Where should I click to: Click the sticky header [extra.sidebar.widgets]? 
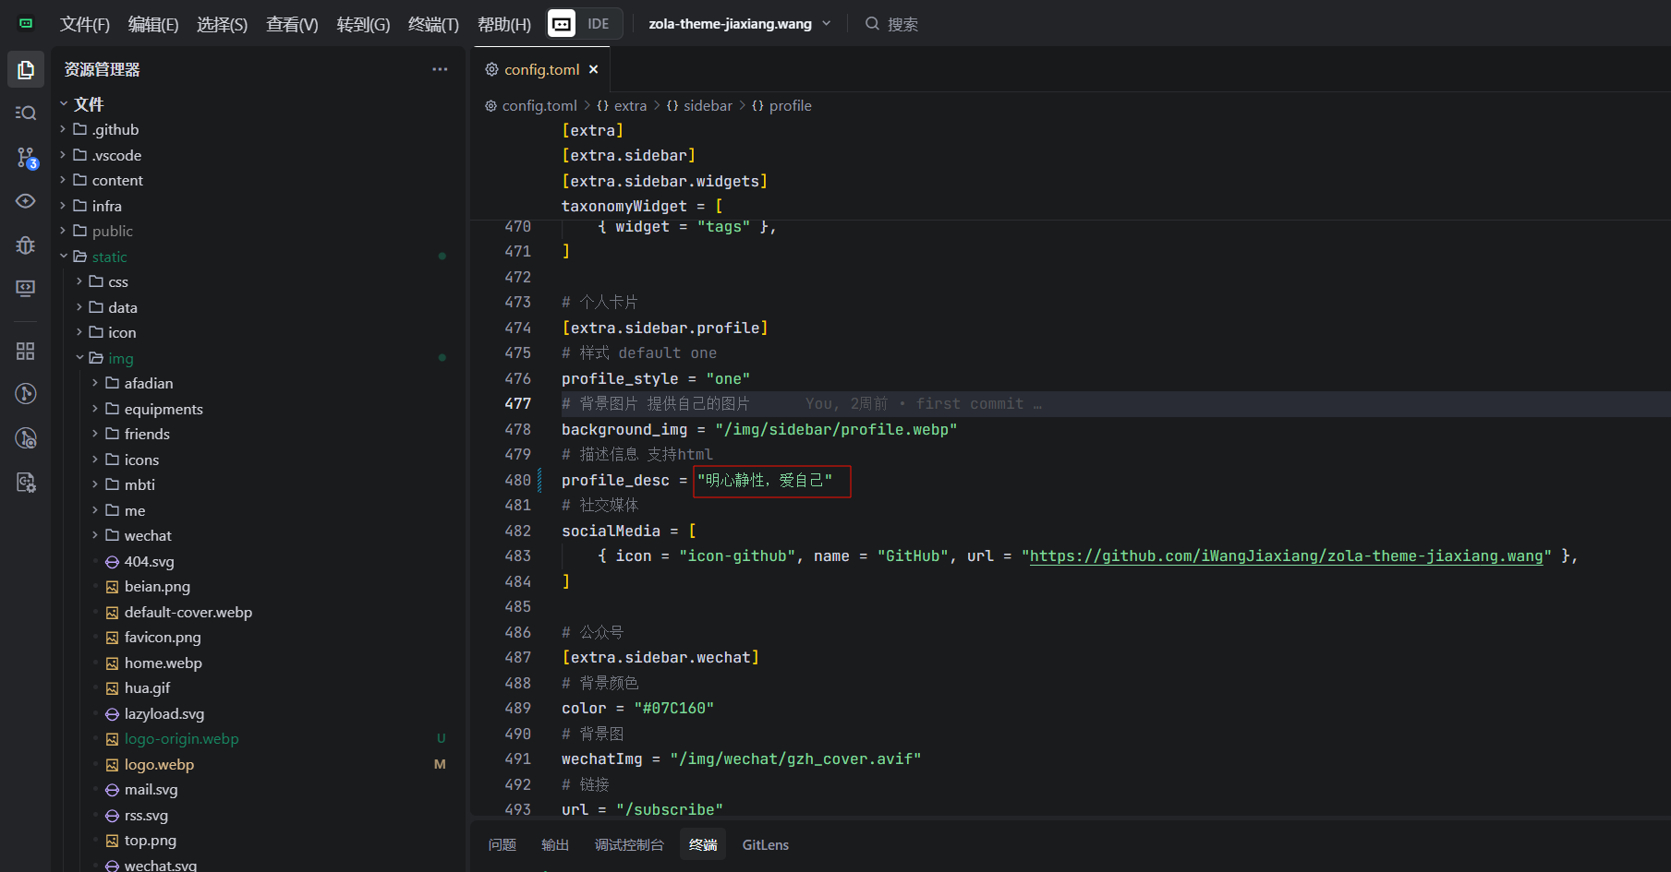tap(664, 181)
